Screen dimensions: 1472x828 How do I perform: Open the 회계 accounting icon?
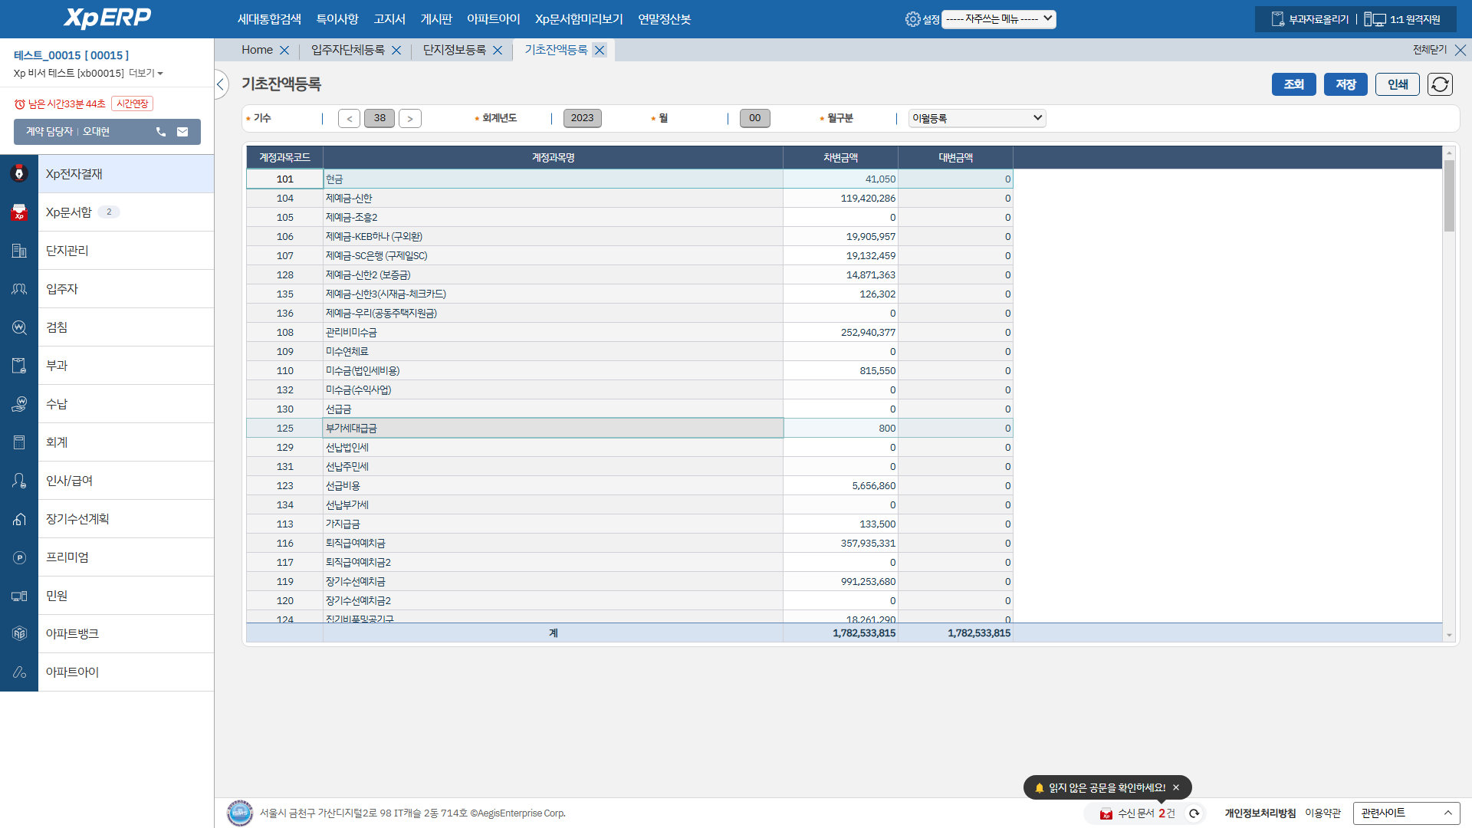tap(19, 442)
